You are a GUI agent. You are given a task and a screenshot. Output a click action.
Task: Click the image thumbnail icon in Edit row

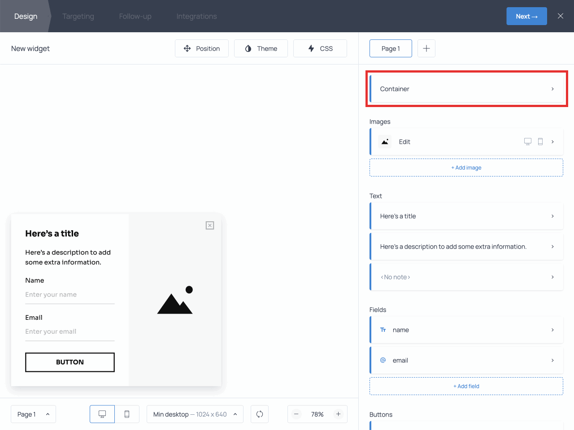click(x=385, y=142)
